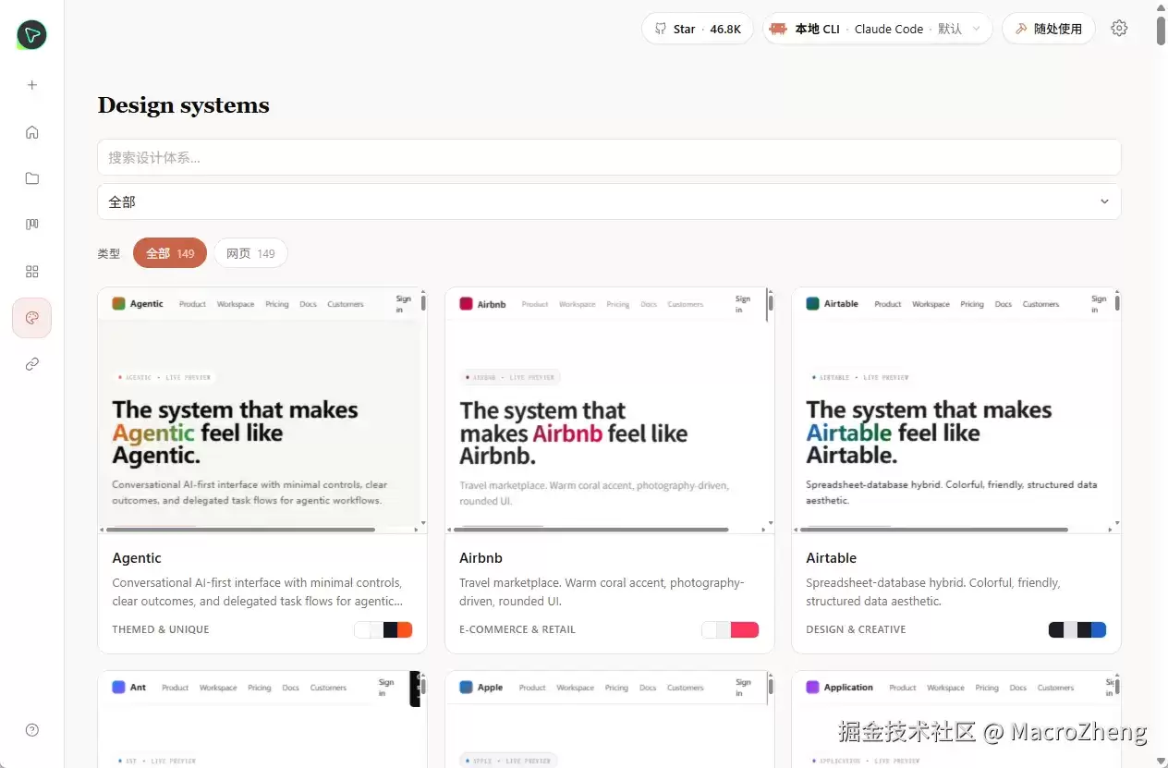This screenshot has height=768, width=1168.
Task: Click Pricing in Apple preview nav
Action: pos(616,688)
